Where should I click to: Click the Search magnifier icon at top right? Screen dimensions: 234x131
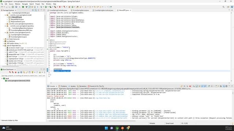pyautogui.click(x=223, y=7)
